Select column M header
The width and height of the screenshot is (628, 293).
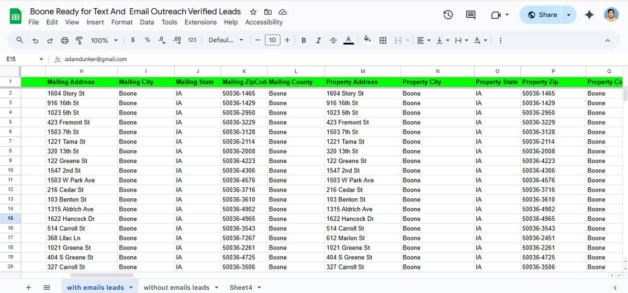(363, 71)
